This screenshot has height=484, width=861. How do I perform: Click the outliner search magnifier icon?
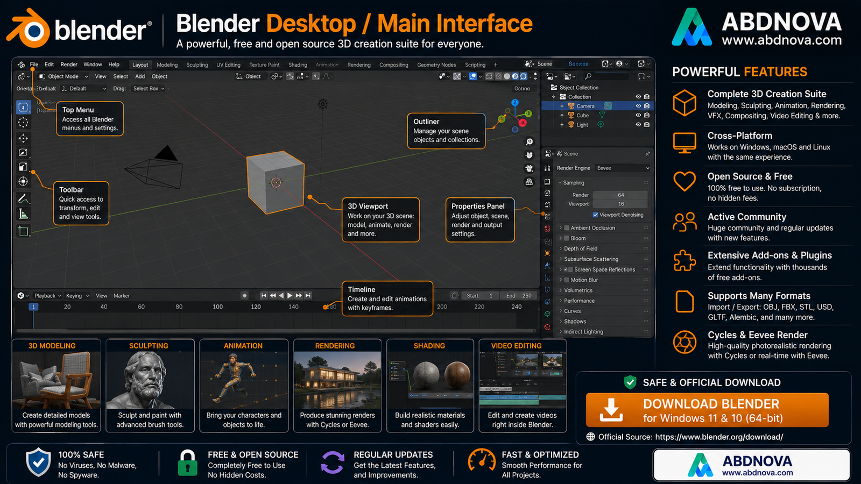coord(588,76)
